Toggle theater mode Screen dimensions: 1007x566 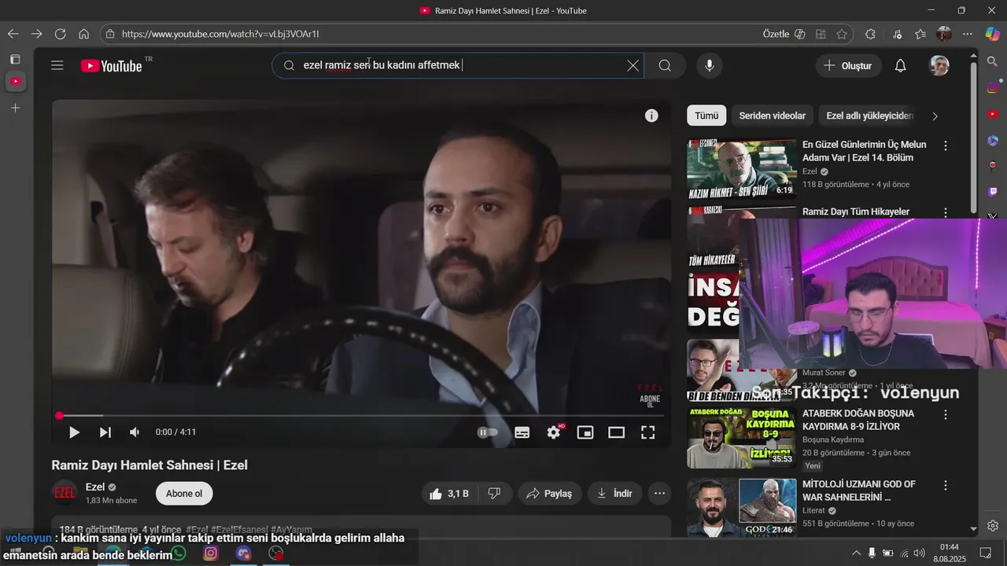click(x=616, y=432)
